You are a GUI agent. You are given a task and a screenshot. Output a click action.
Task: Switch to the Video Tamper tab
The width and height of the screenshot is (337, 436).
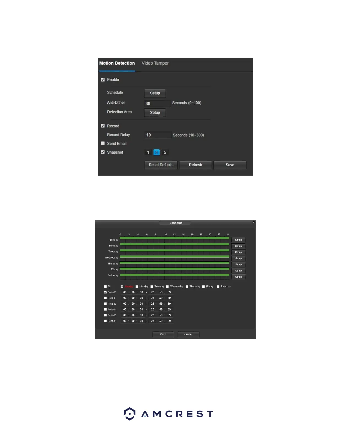(155, 63)
